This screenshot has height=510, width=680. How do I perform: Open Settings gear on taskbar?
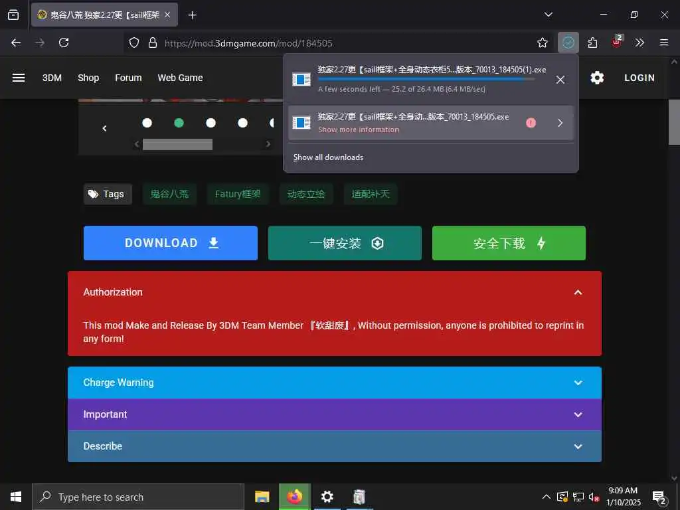pos(327,497)
